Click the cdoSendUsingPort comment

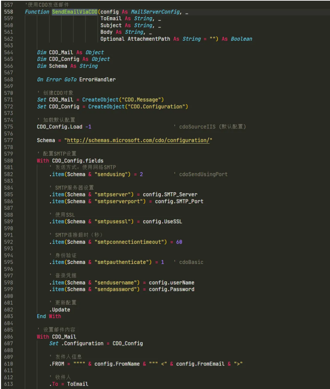point(201,174)
